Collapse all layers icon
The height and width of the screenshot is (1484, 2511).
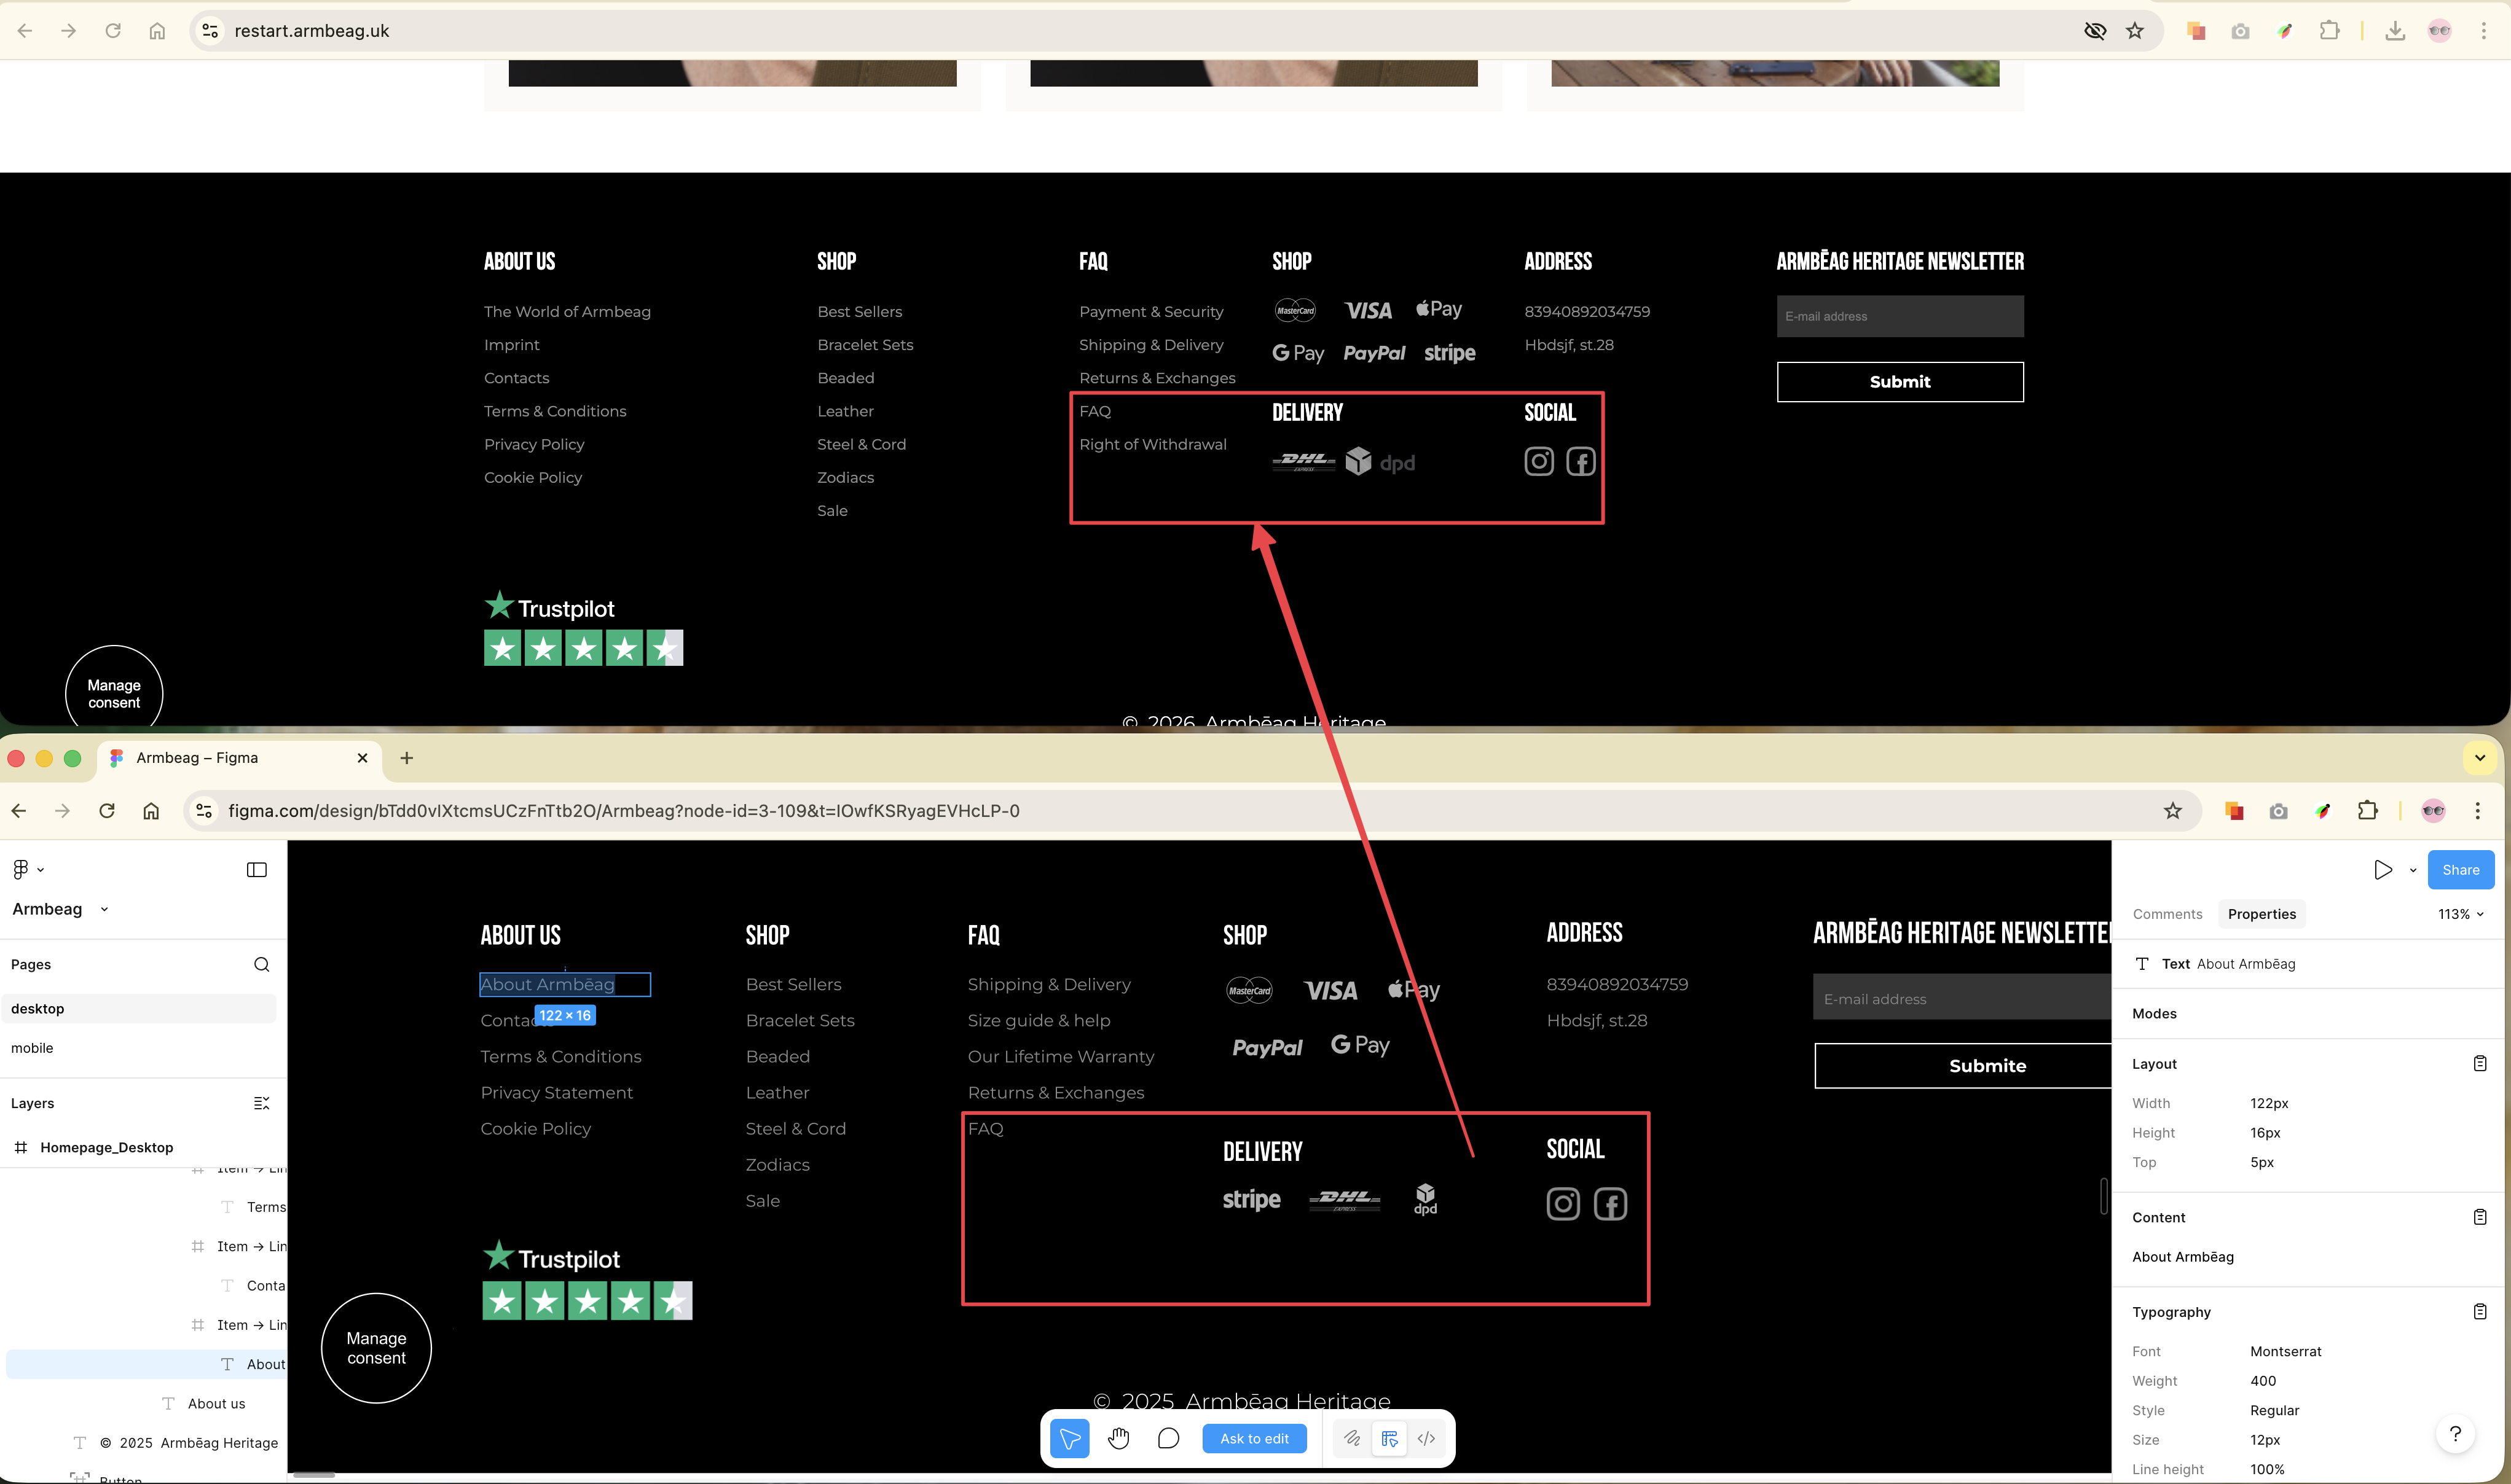(x=261, y=1103)
